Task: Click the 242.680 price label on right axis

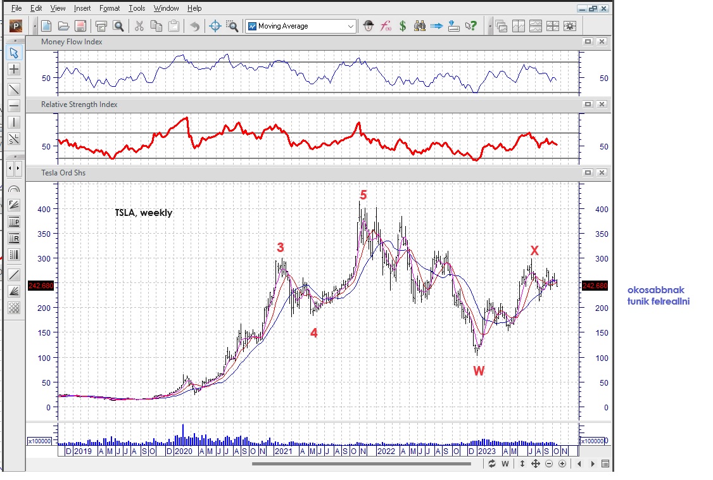Action: [594, 286]
